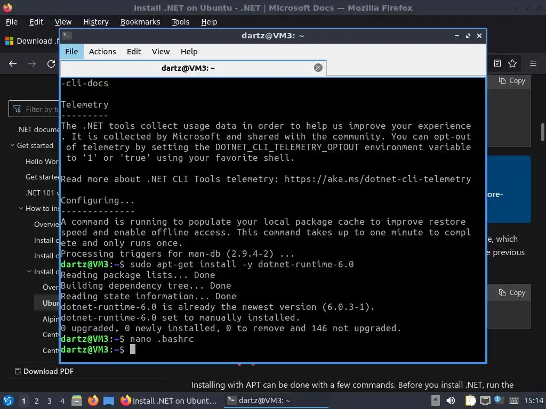Click the 15:14 clock in the taskbar
The width and height of the screenshot is (546, 409).
[534, 400]
